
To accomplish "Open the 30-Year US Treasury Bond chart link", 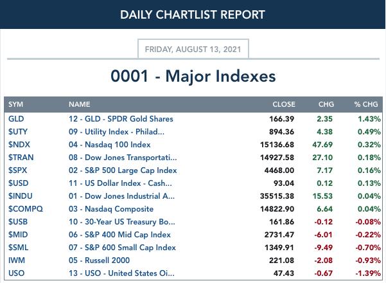I will pyautogui.click(x=122, y=222).
